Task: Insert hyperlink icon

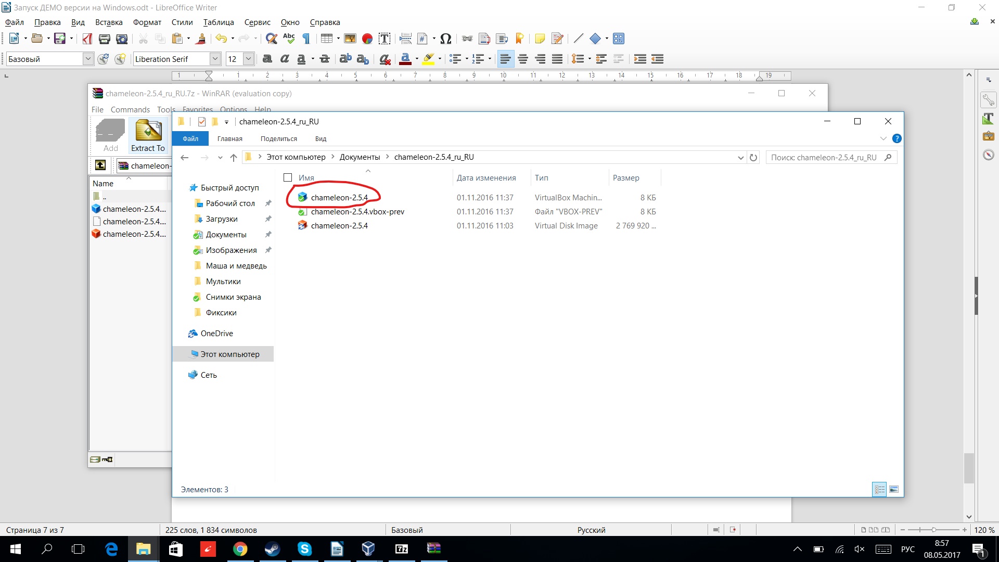Action: 467,39
